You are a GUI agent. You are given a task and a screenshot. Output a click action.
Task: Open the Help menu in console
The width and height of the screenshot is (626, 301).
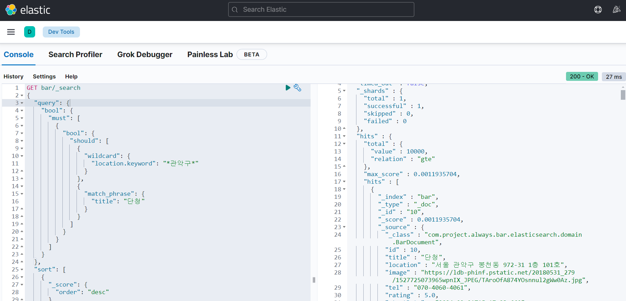pos(71,77)
